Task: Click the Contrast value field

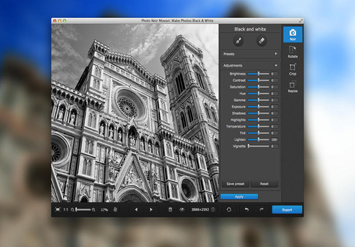Action: pyautogui.click(x=274, y=81)
